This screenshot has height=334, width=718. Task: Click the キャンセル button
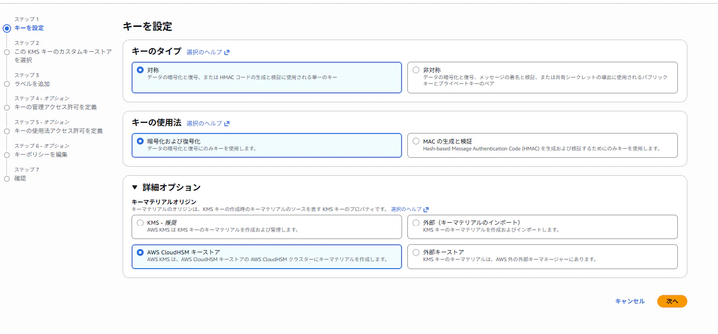tap(630, 301)
